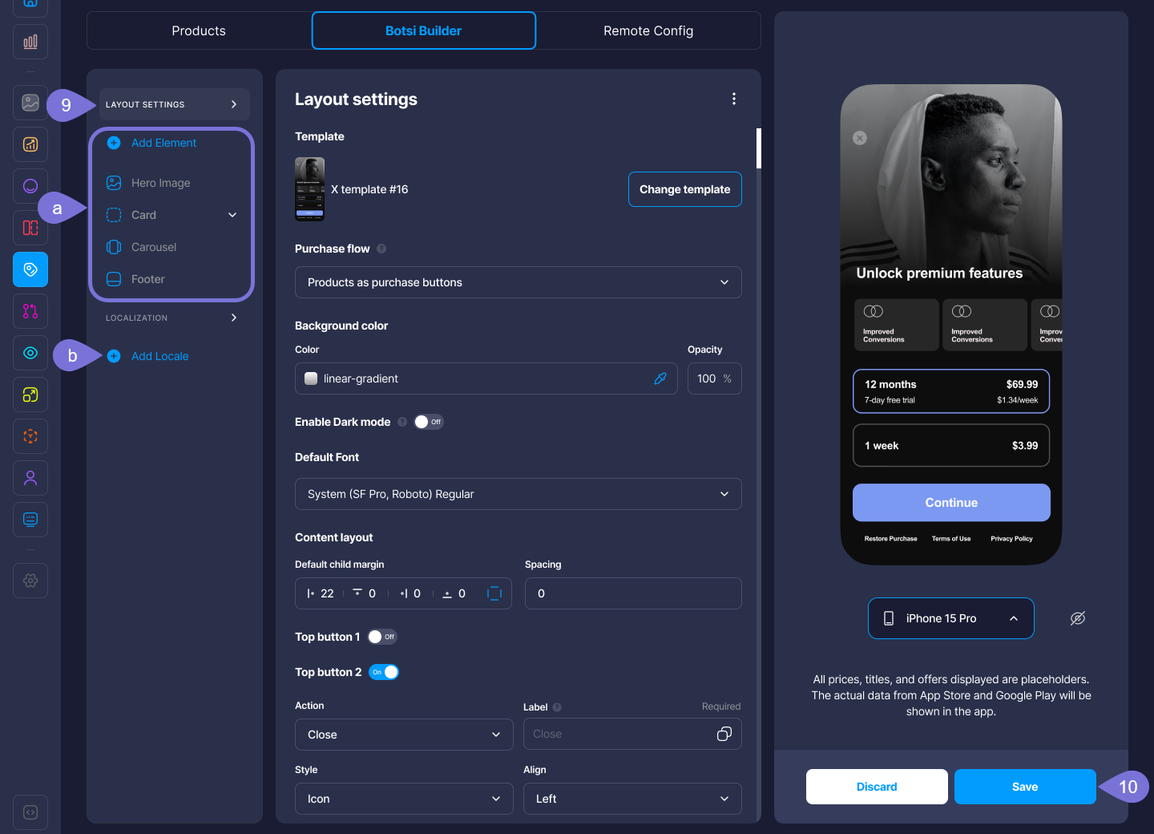Open the Purchase flow dropdown
This screenshot has height=834, width=1154.
point(518,282)
